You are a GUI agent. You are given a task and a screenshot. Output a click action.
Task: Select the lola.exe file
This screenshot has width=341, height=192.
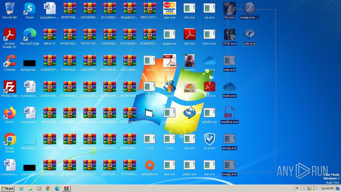coord(189,141)
